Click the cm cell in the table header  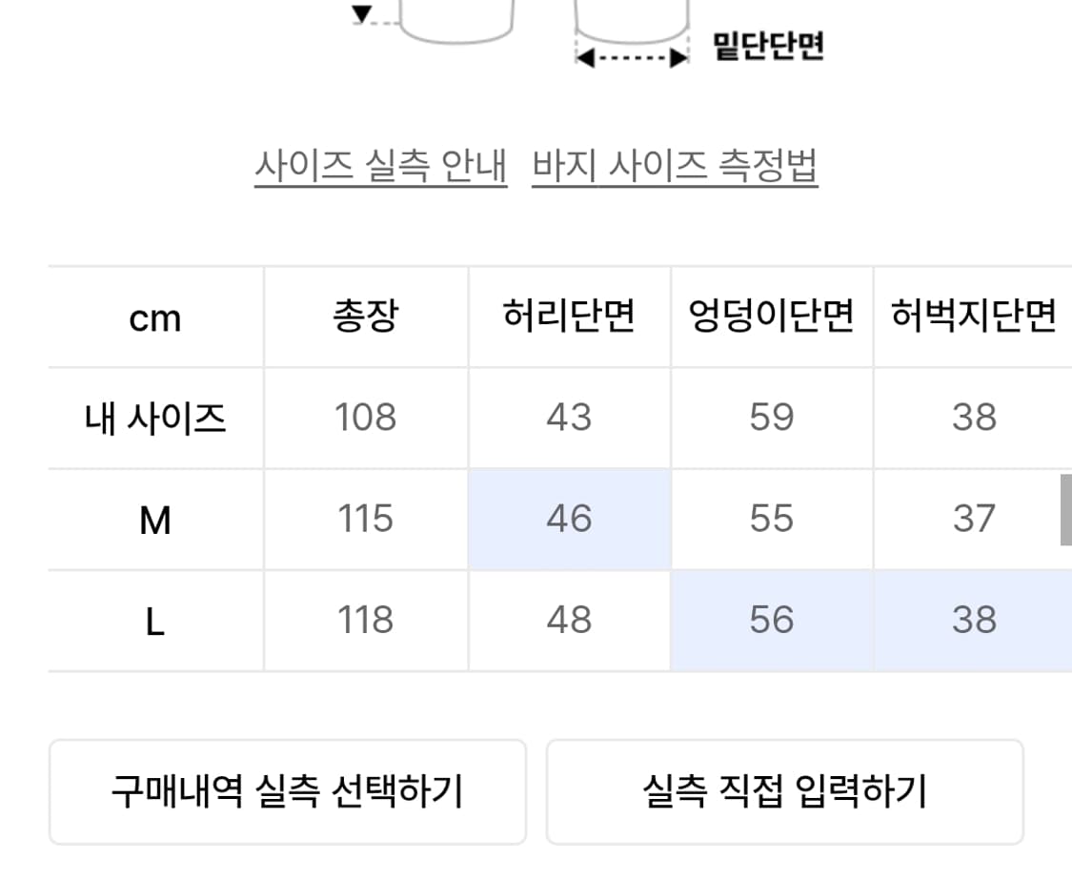[x=155, y=315]
